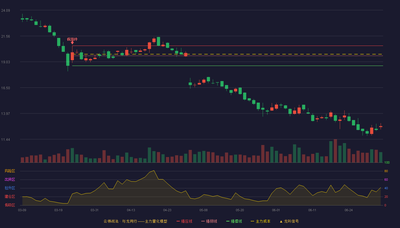
Task: Click the 19.03 price axis label
Action: tap(6, 62)
